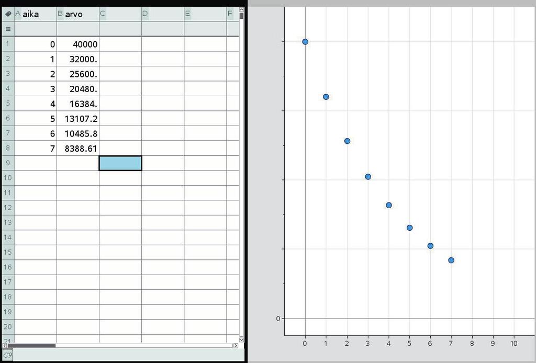The width and height of the screenshot is (536, 363).
Task: Select column B header named arvo
Action: (x=78, y=14)
